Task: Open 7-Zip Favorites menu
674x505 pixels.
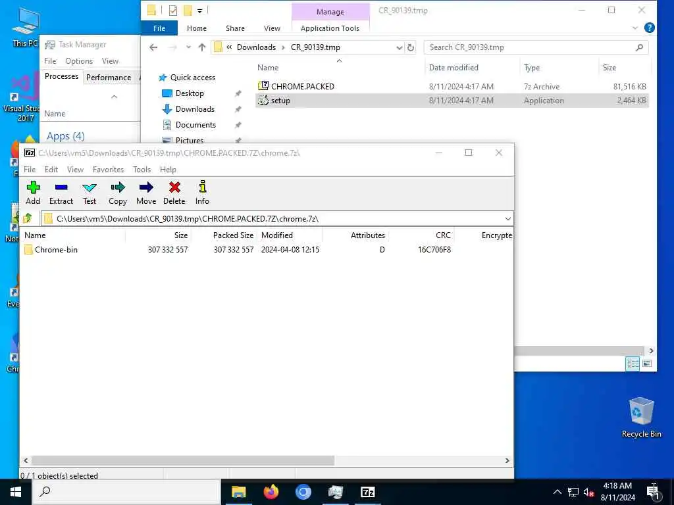Action: click(109, 170)
